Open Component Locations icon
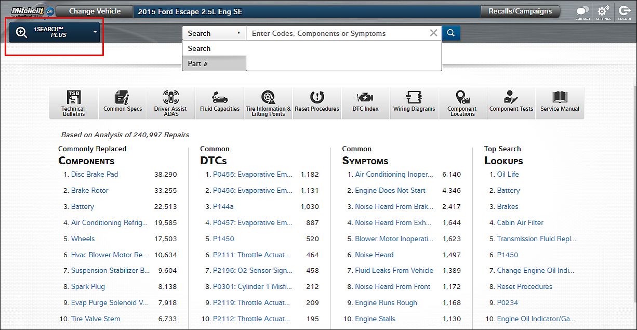The image size is (637, 330). (462, 103)
